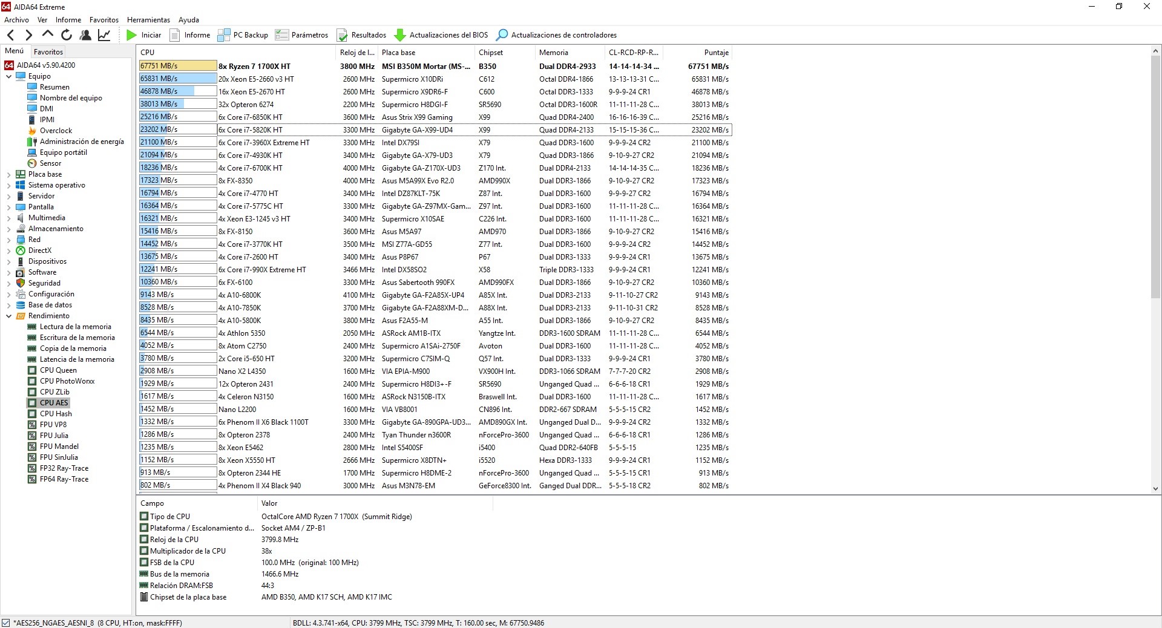The width and height of the screenshot is (1162, 628).
Task: Select the FPU Mandel benchmark
Action: point(59,446)
